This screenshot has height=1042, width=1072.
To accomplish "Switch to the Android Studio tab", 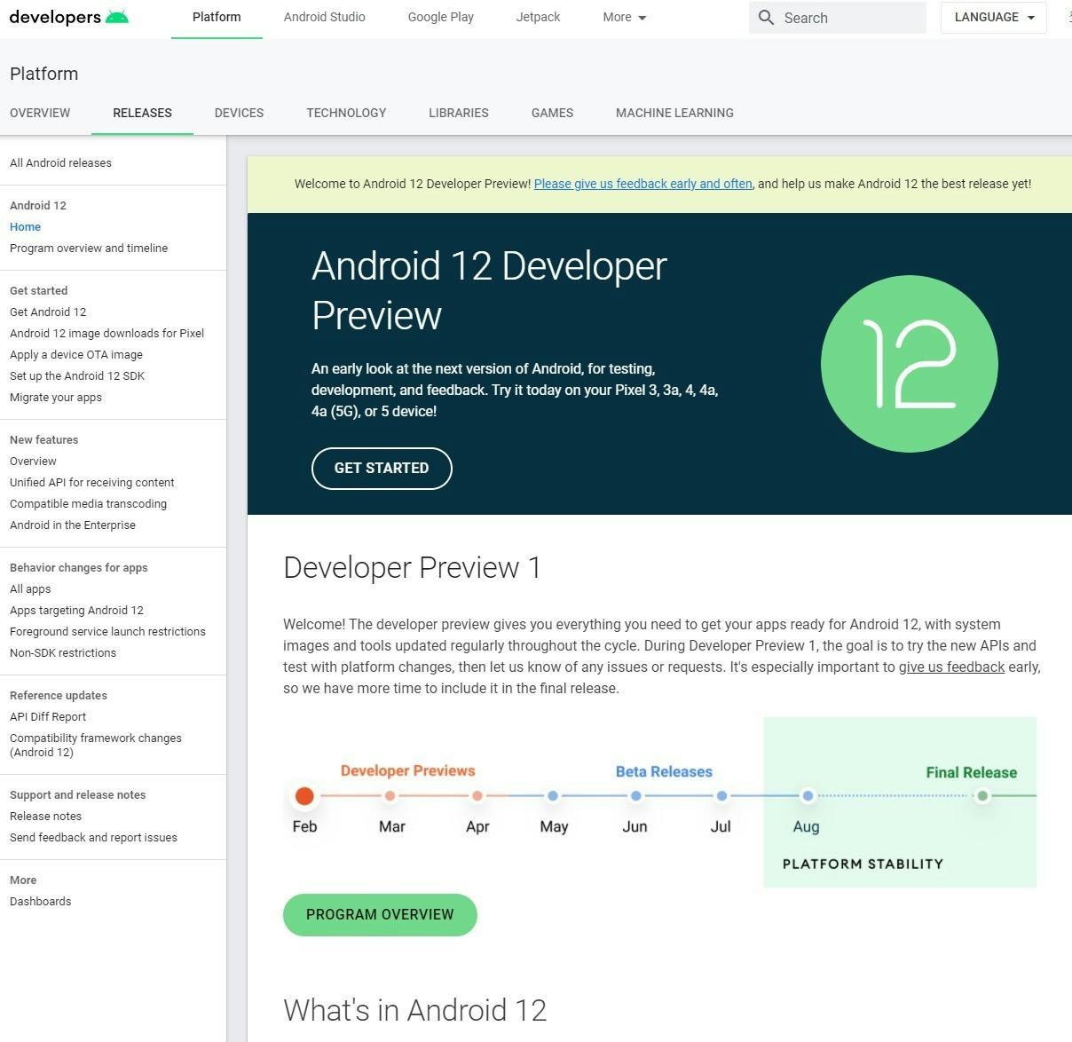I will coord(324,18).
